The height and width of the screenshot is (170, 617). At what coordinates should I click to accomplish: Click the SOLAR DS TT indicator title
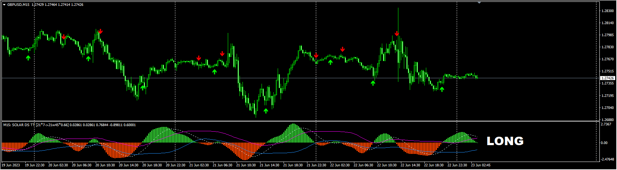pos(19,125)
